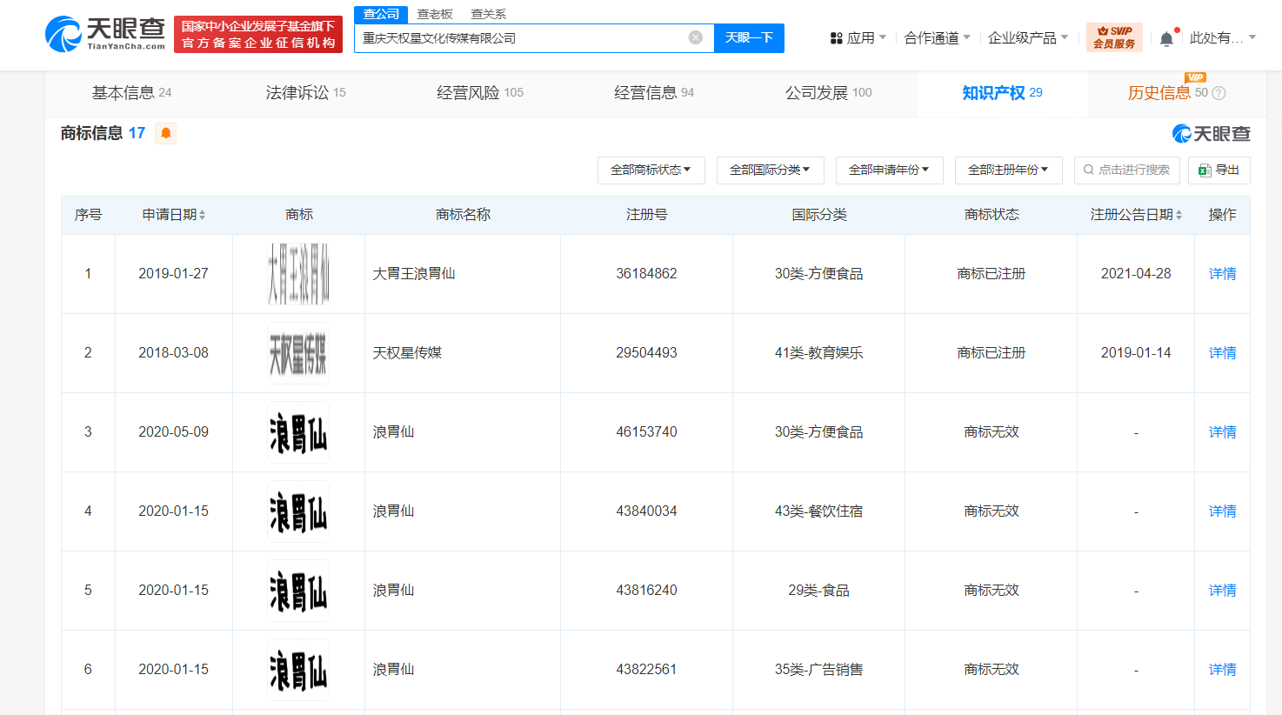This screenshot has height=715, width=1282.
Task: Click the orange trademark alert bell icon
Action: tap(165, 133)
